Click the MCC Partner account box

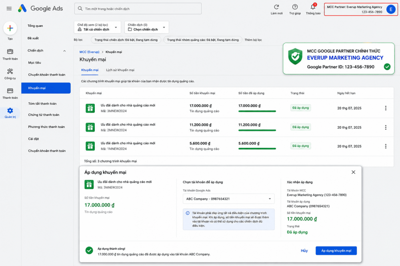click(x=360, y=10)
